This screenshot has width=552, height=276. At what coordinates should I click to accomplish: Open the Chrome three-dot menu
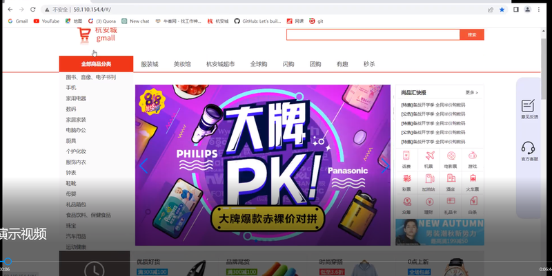tap(539, 10)
